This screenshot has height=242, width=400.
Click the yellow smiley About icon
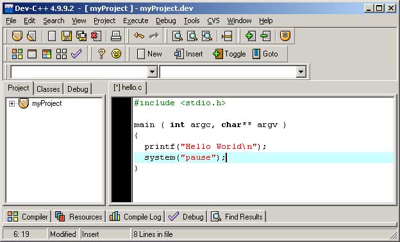(116, 54)
